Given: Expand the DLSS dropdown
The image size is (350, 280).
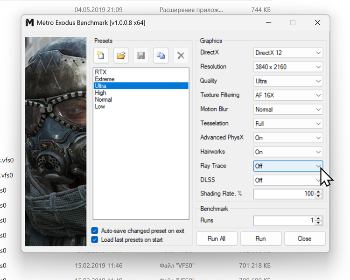Looking at the screenshot, I should click(x=288, y=180).
